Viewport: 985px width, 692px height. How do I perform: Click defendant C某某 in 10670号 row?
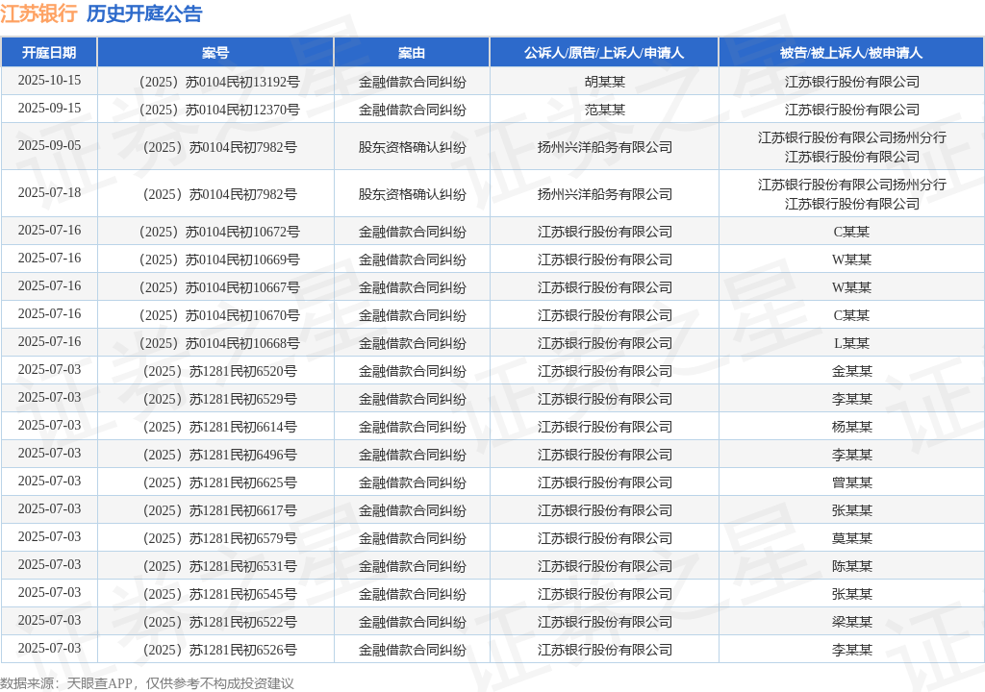(x=852, y=316)
